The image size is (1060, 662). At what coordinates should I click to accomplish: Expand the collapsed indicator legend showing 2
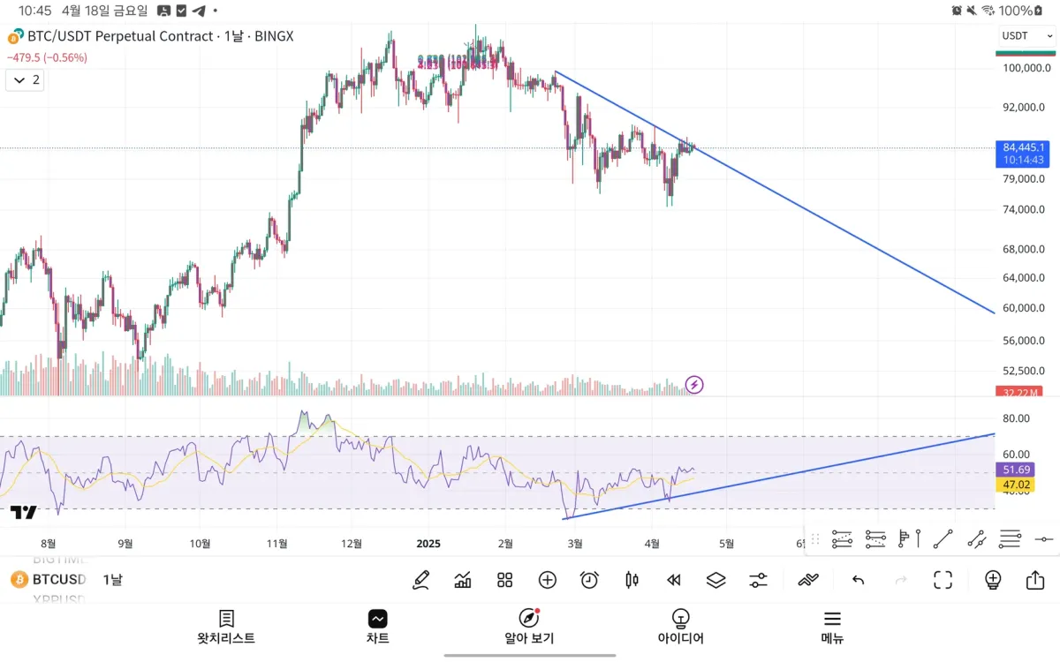tap(26, 80)
